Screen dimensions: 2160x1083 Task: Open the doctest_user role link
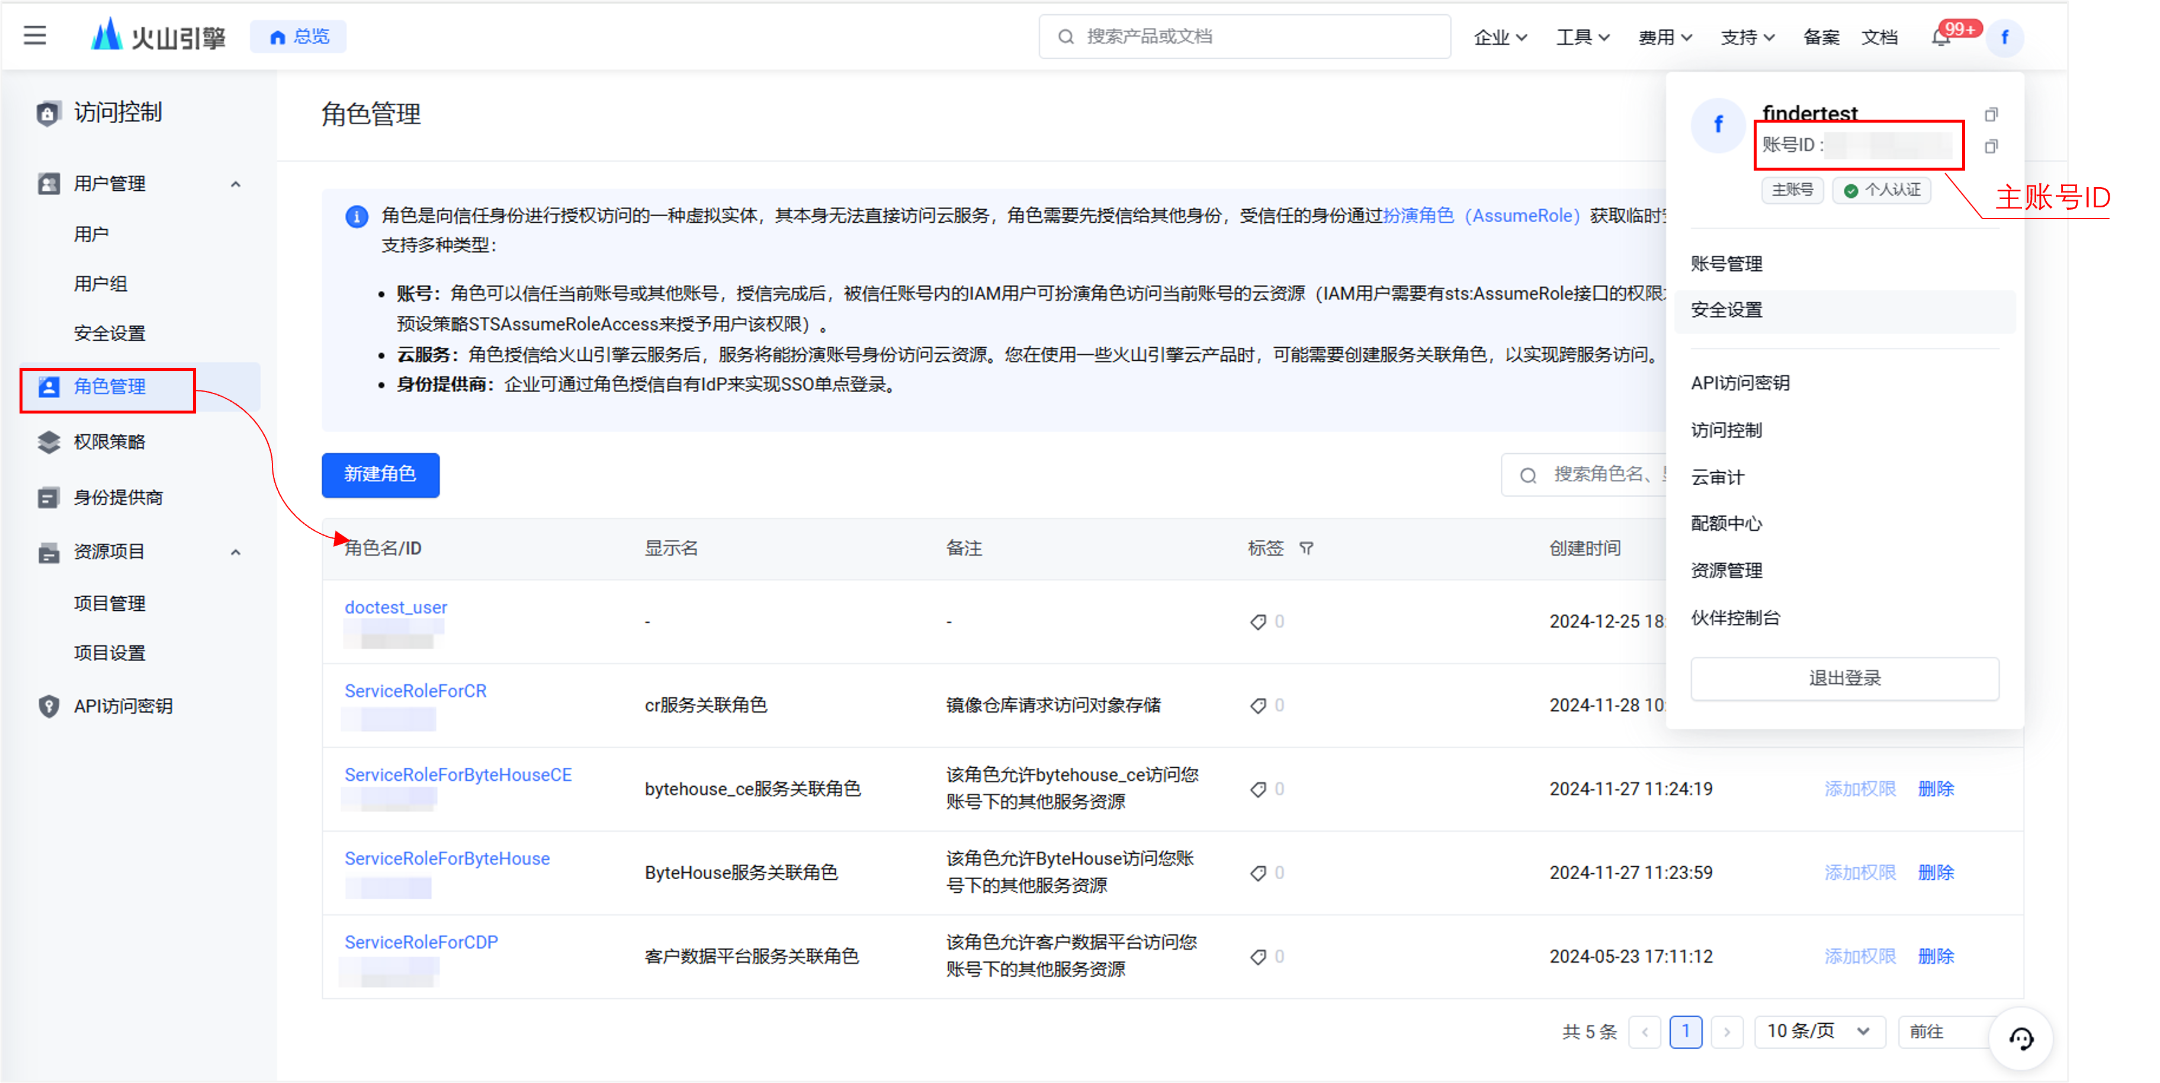[x=396, y=607]
